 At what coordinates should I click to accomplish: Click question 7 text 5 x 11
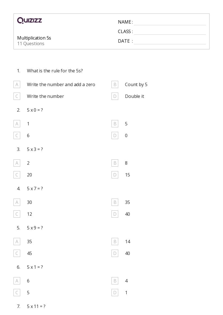click(x=36, y=306)
